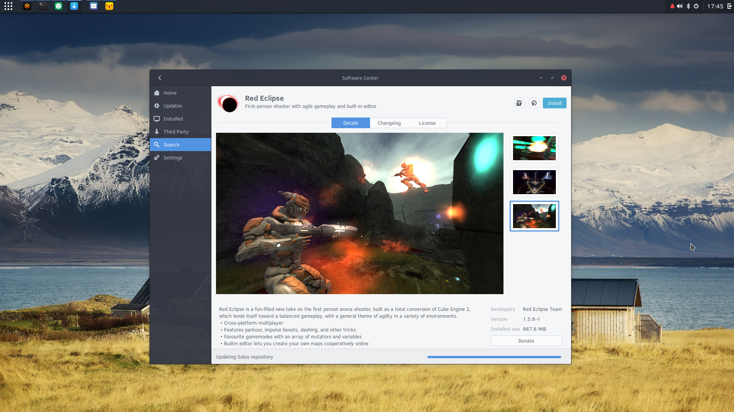This screenshot has width=734, height=412.
Task: Select the second screenshot thumbnail with neon arena
Action: click(x=534, y=182)
